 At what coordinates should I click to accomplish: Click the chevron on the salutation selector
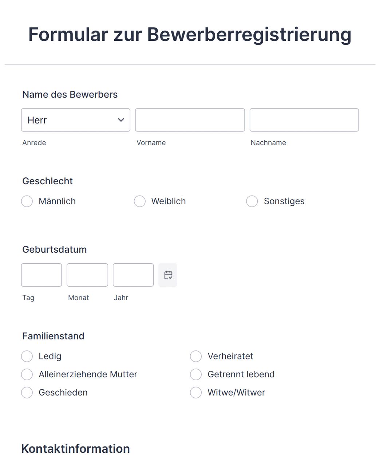[x=121, y=120]
